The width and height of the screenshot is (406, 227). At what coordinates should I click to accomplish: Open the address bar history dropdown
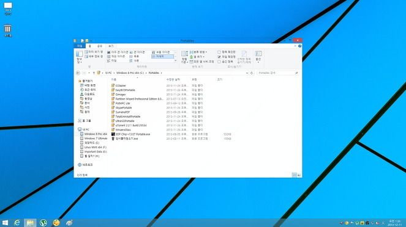(247, 73)
